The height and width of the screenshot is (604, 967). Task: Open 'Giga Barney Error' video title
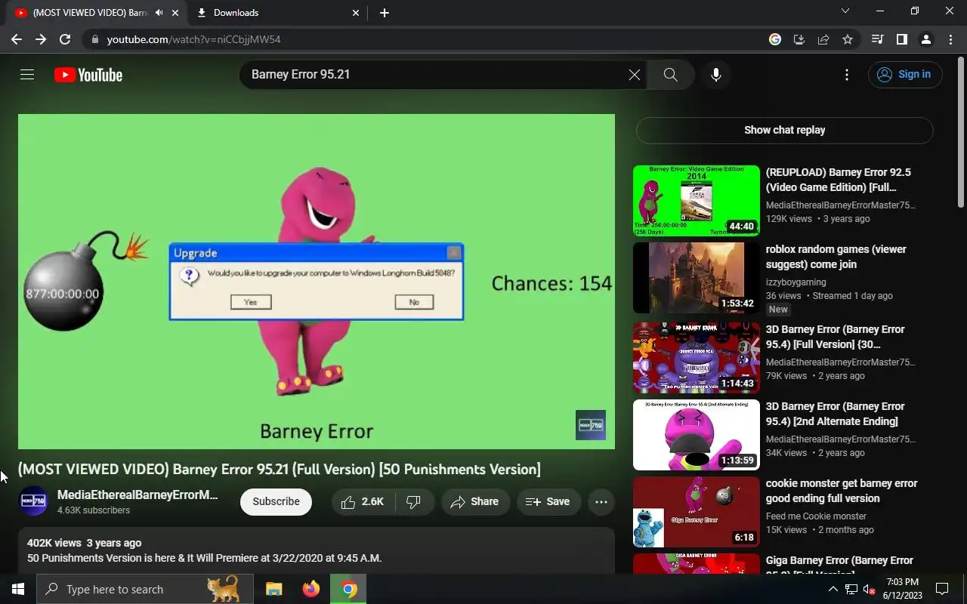tap(839, 563)
